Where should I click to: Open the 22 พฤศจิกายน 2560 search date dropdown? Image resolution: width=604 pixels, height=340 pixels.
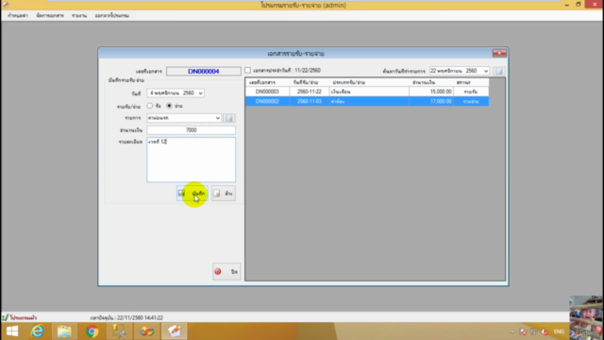tap(486, 71)
